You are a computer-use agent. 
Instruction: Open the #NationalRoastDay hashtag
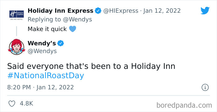click(x=46, y=76)
